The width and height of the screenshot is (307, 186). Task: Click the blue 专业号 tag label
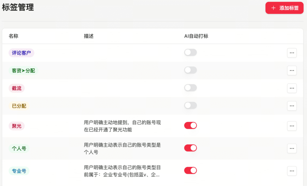tap(19, 171)
